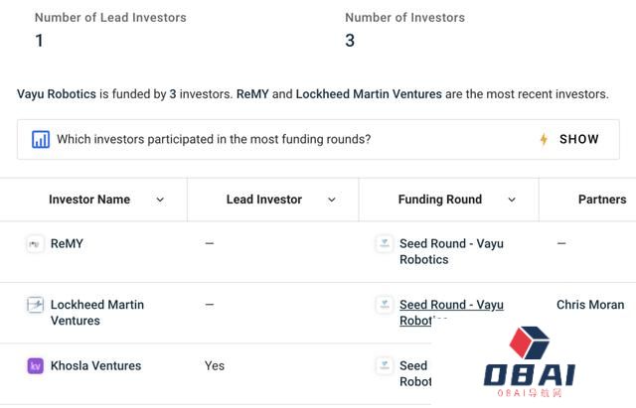Screen dimensions: 636x408
Task: Click funding round icon in Lockheed Martin row
Action: (x=385, y=305)
